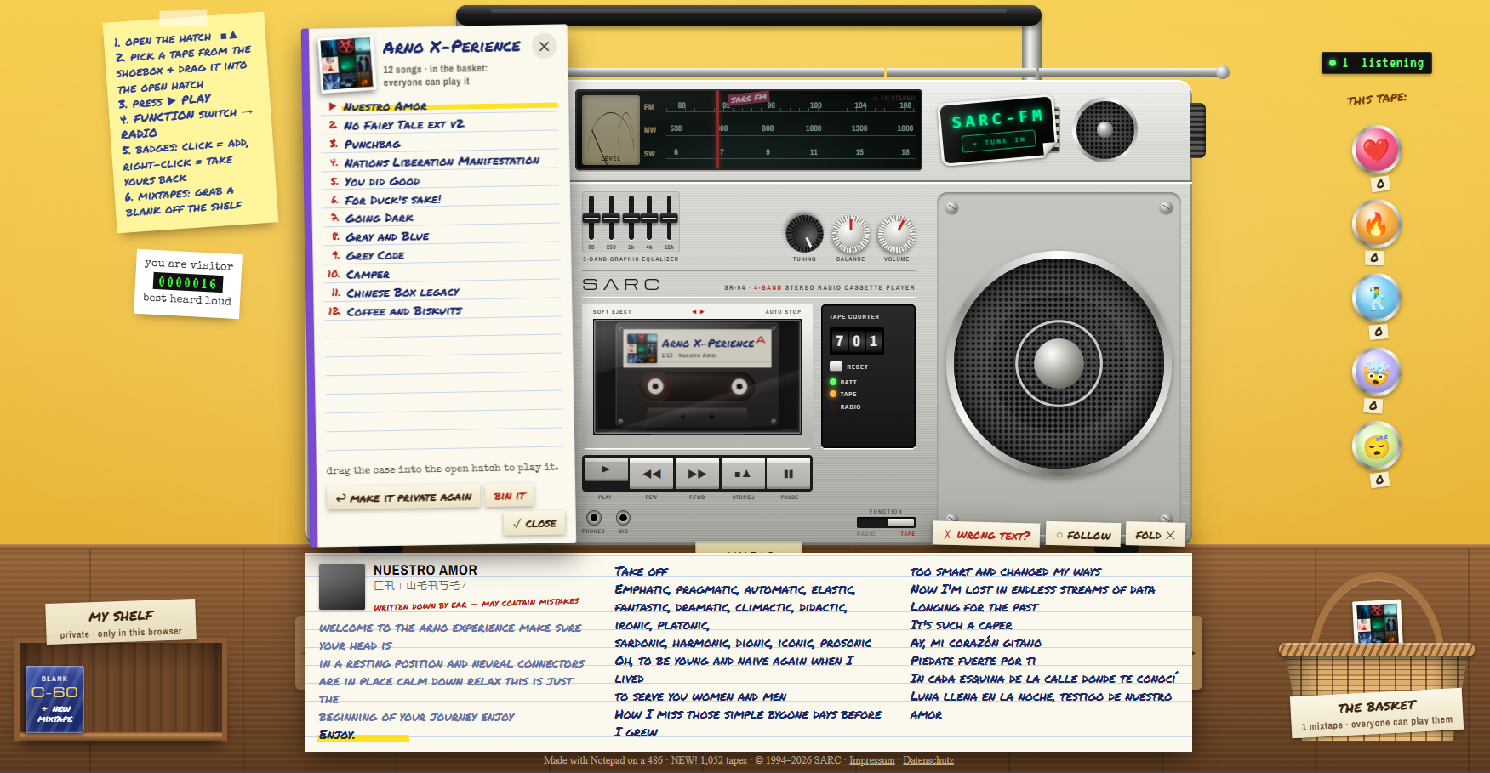Viewport: 1490px width, 773px height.
Task: Click the mic jack
Action: 623,518
